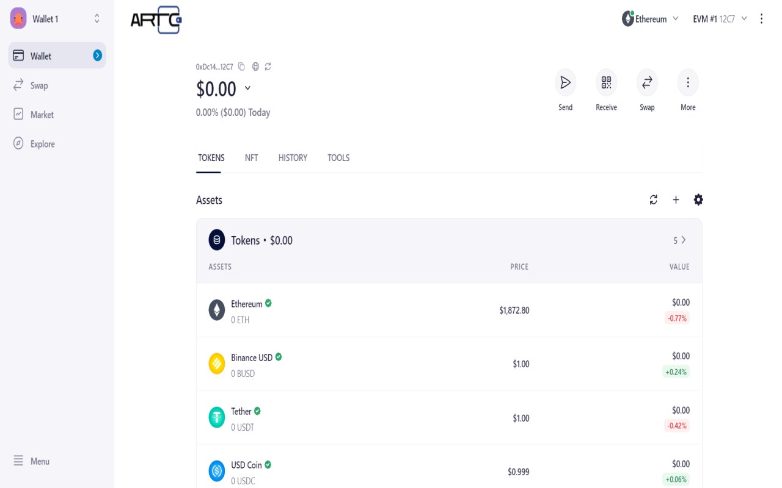This screenshot has width=782, height=488.
Task: Expand the Wallet 1 account switcher
Action: (97, 19)
